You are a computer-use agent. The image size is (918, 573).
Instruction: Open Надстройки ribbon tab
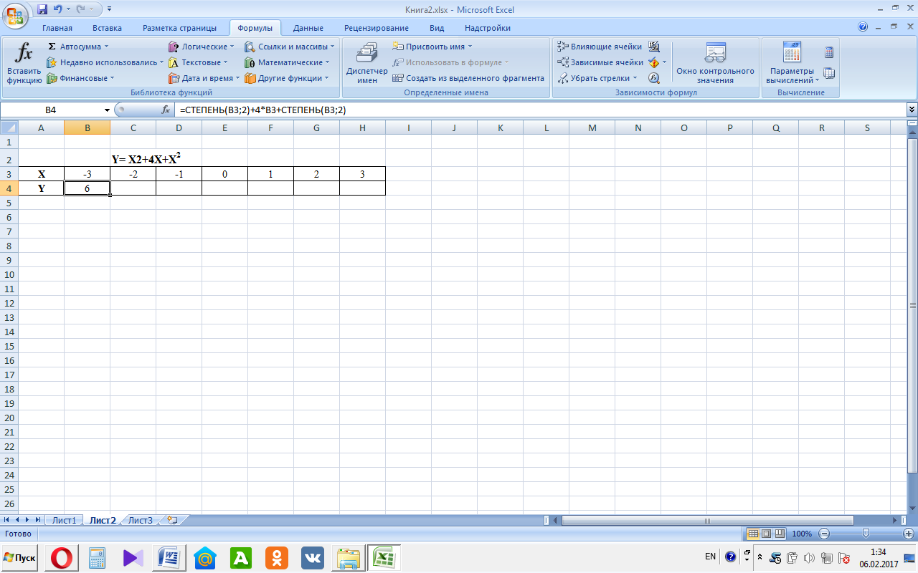pos(488,28)
